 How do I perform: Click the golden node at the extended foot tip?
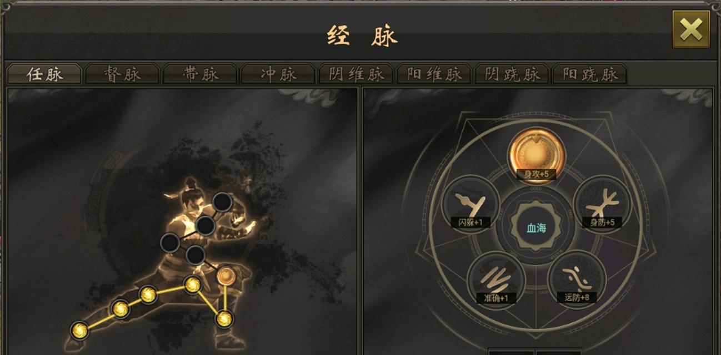[79, 331]
